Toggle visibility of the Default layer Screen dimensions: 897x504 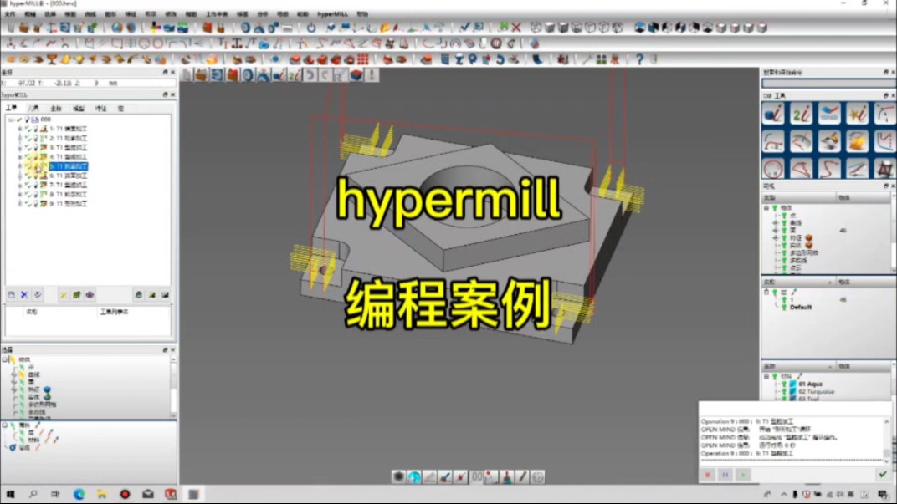[x=783, y=308]
